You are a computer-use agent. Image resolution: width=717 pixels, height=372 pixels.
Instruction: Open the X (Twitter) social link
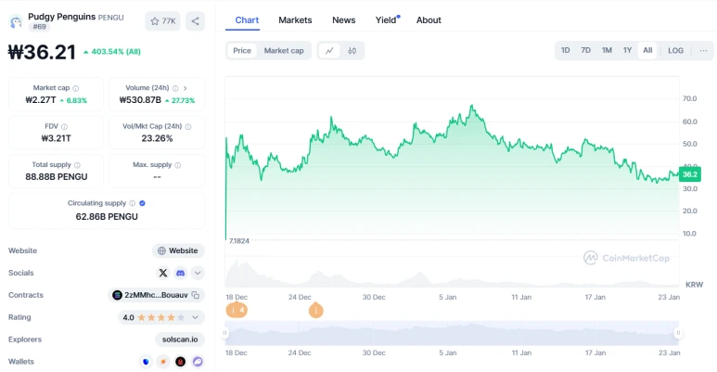[163, 273]
